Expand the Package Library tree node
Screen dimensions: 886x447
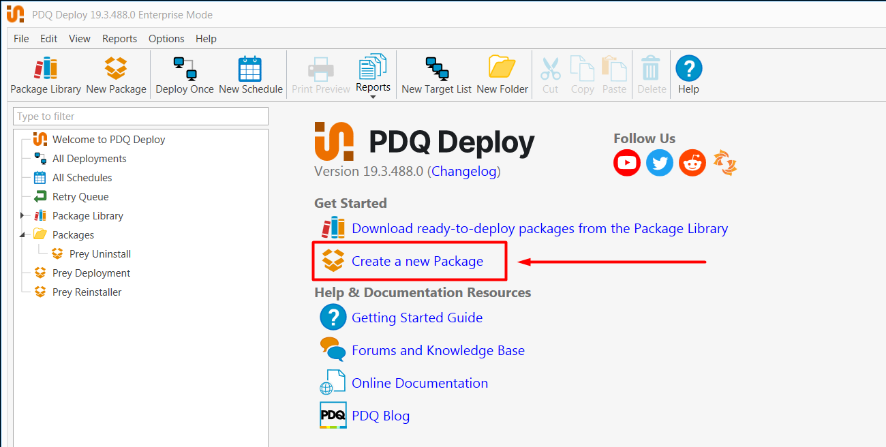[x=21, y=215]
